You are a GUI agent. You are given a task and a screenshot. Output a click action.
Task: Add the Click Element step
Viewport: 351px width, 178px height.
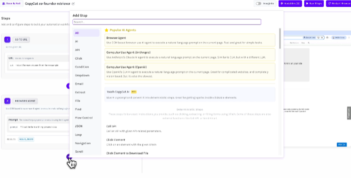pos(190,142)
